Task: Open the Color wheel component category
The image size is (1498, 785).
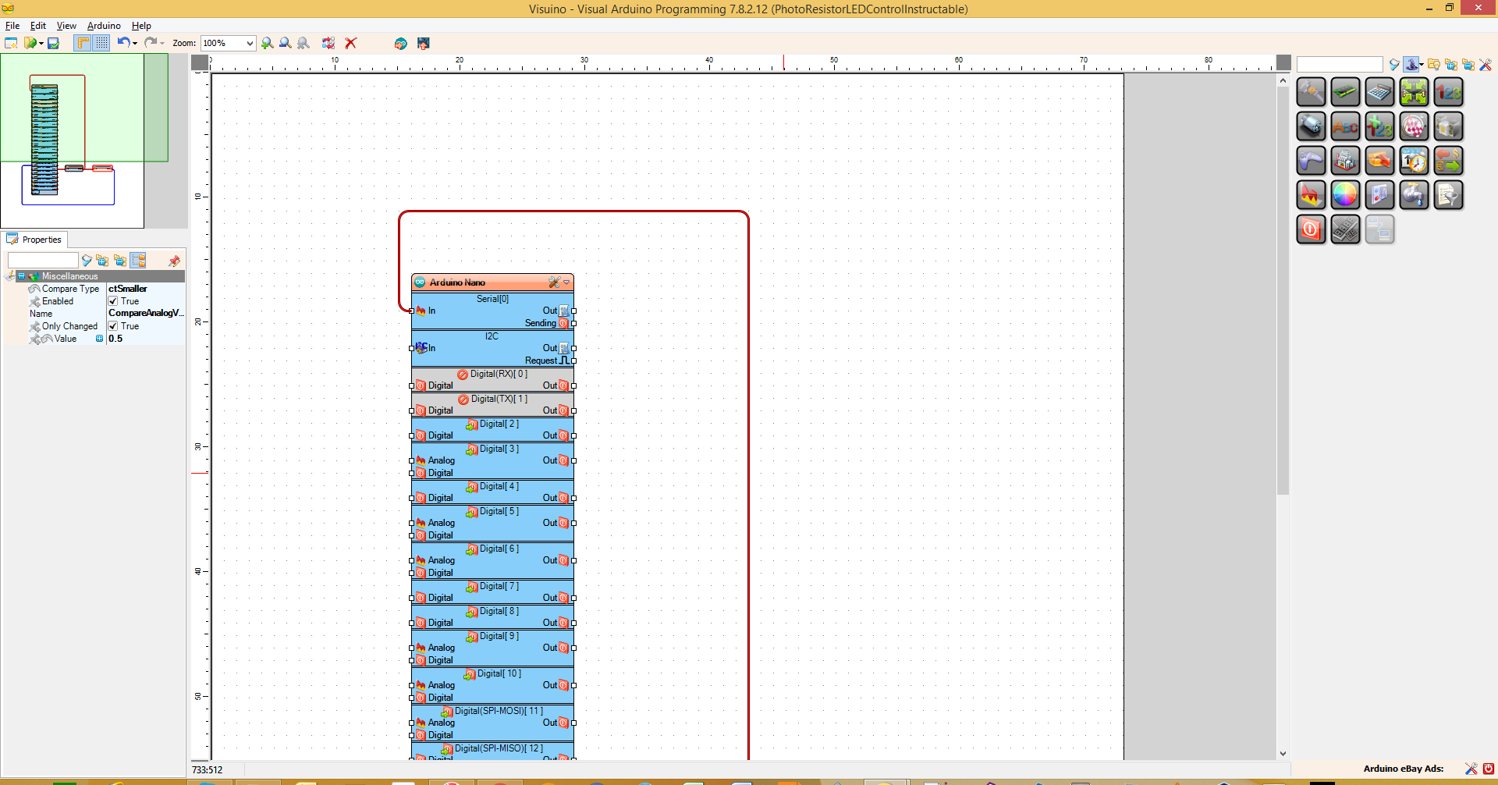Action: pyautogui.click(x=1345, y=195)
